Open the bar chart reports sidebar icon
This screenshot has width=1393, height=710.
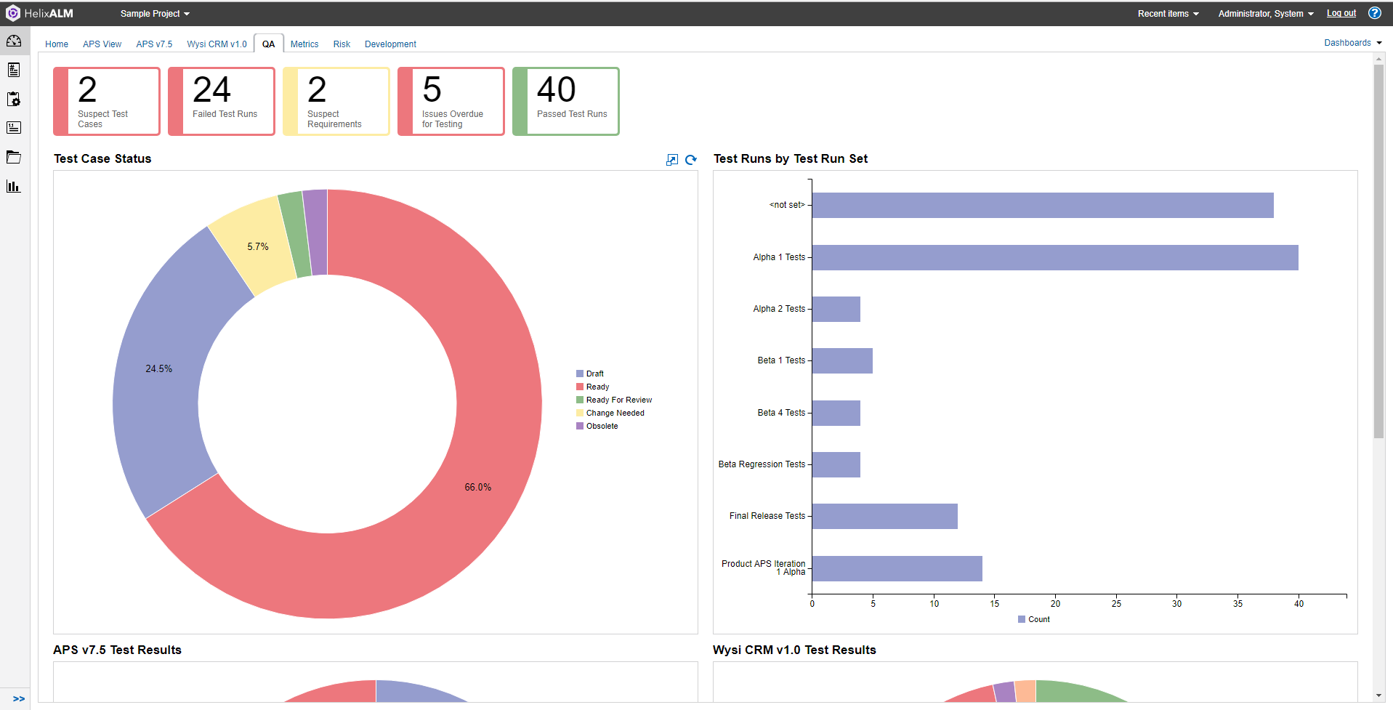pos(14,187)
